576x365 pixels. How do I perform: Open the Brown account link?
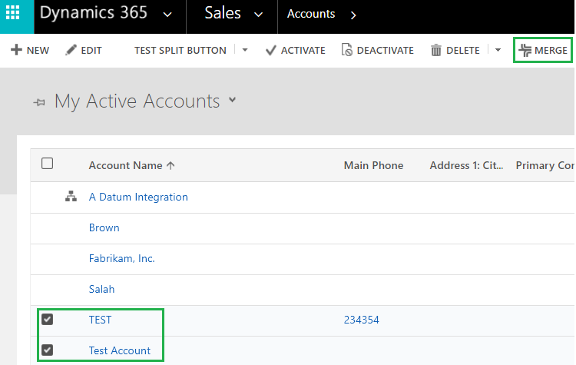click(x=104, y=227)
